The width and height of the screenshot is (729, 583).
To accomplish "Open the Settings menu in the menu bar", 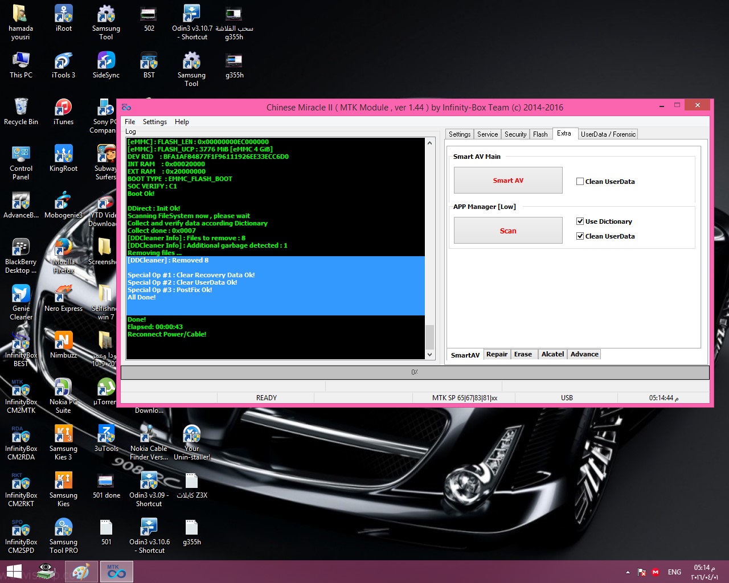I will click(155, 122).
